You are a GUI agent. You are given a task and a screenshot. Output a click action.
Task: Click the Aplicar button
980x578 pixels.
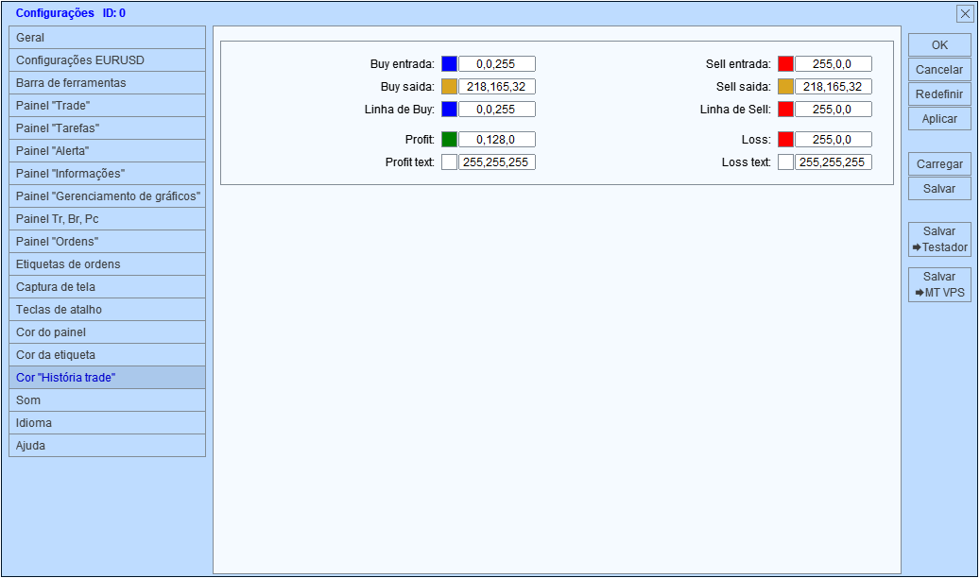click(939, 119)
